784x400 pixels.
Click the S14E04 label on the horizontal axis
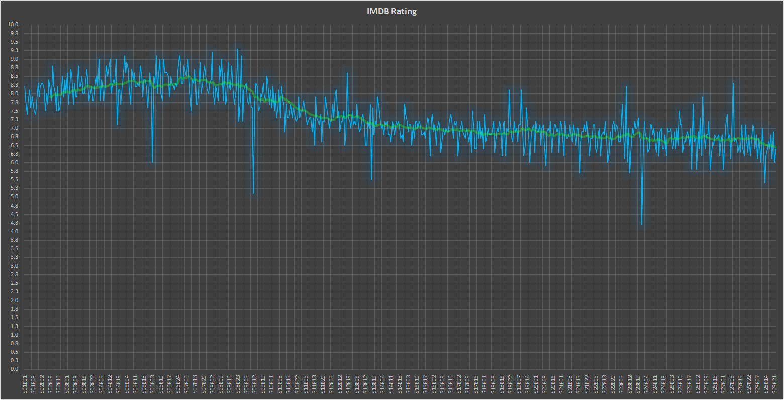(382, 384)
